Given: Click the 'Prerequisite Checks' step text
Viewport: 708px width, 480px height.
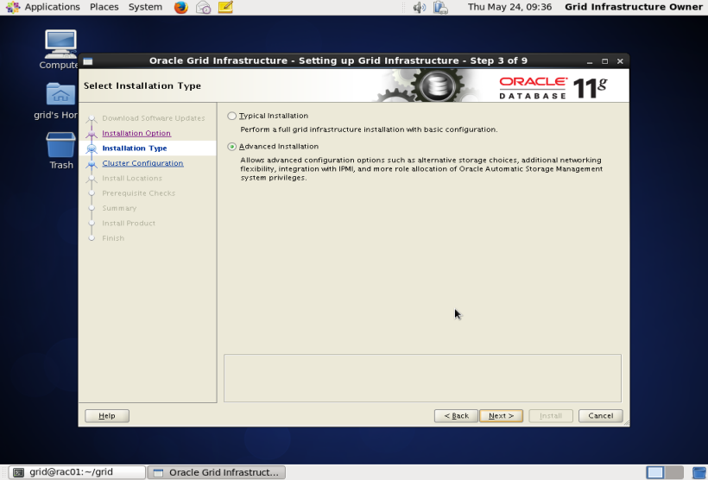Looking at the screenshot, I should (139, 193).
